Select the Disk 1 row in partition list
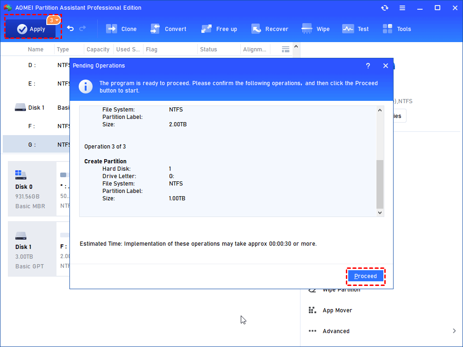 (x=36, y=108)
